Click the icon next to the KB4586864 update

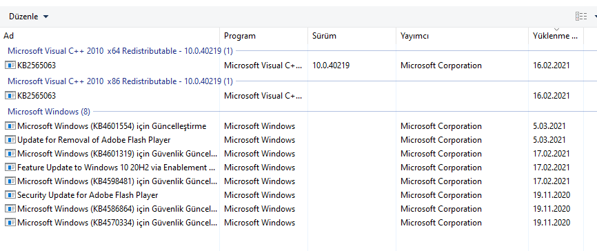(10, 209)
